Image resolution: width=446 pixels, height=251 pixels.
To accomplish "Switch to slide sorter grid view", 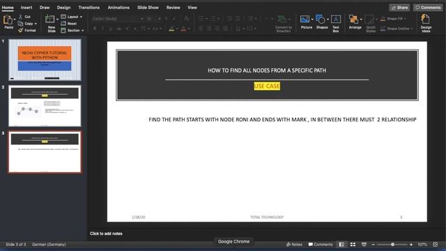I will [x=353, y=245].
